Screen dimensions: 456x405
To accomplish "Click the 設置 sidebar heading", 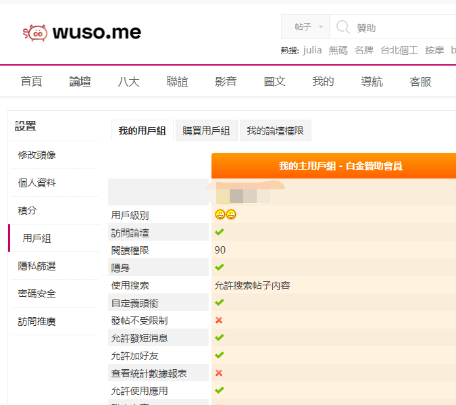I will pyautogui.click(x=25, y=126).
